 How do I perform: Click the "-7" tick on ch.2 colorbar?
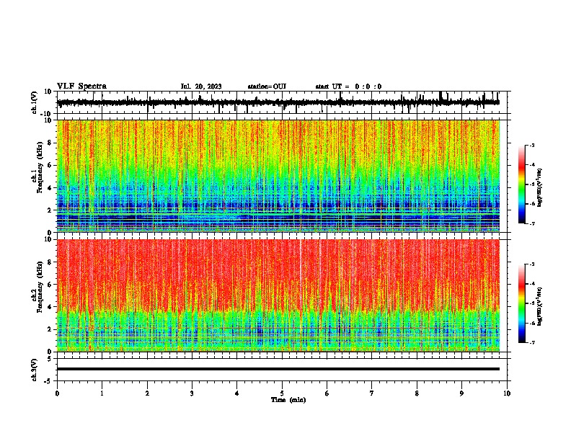531,342
